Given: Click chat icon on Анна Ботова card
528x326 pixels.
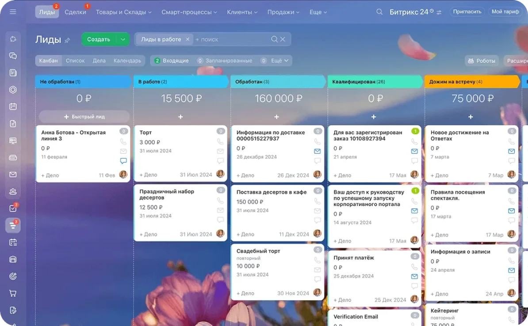Looking at the screenshot, I should [123, 161].
